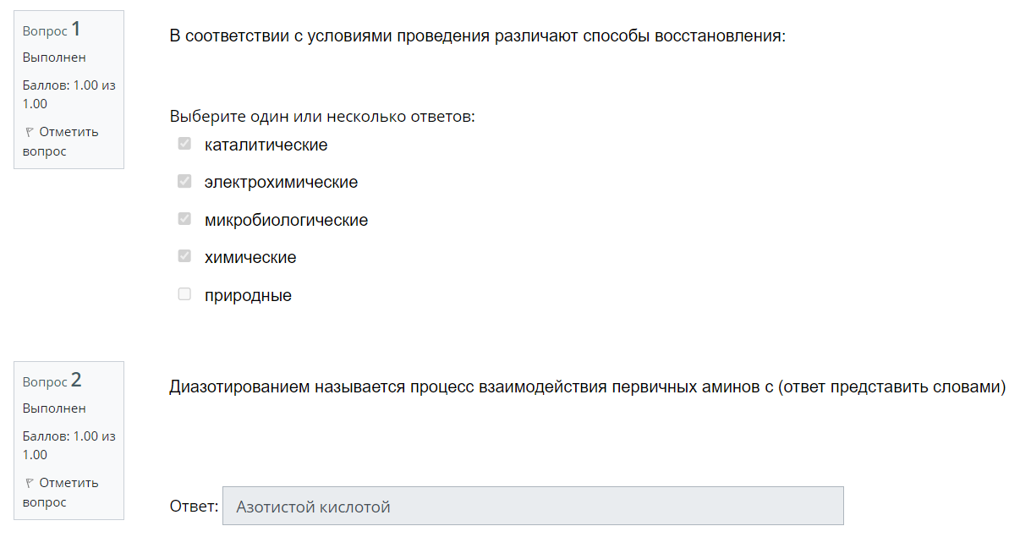Click the flag icon in Question 2 box
The height and width of the screenshot is (548, 1020).
[30, 483]
